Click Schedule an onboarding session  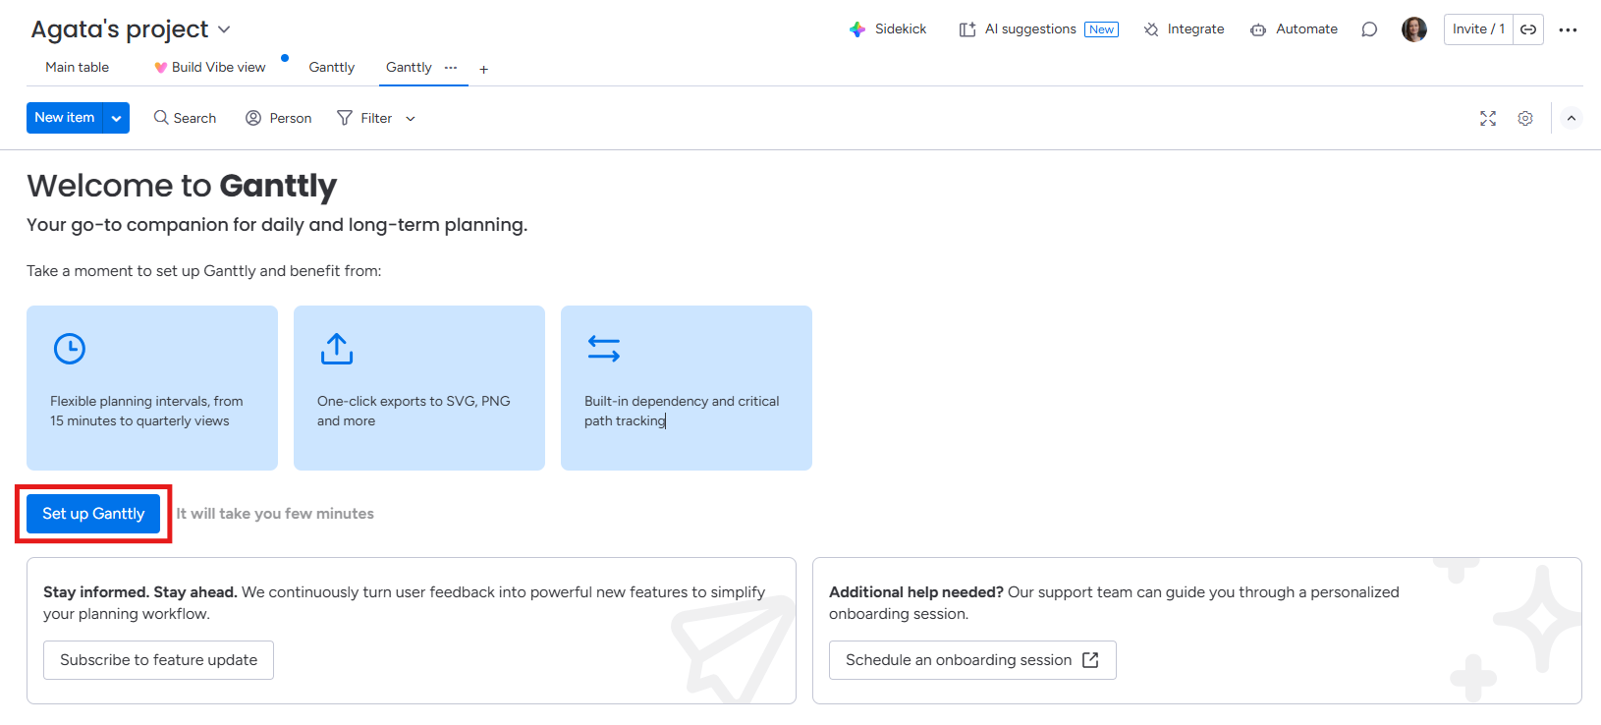click(x=972, y=660)
